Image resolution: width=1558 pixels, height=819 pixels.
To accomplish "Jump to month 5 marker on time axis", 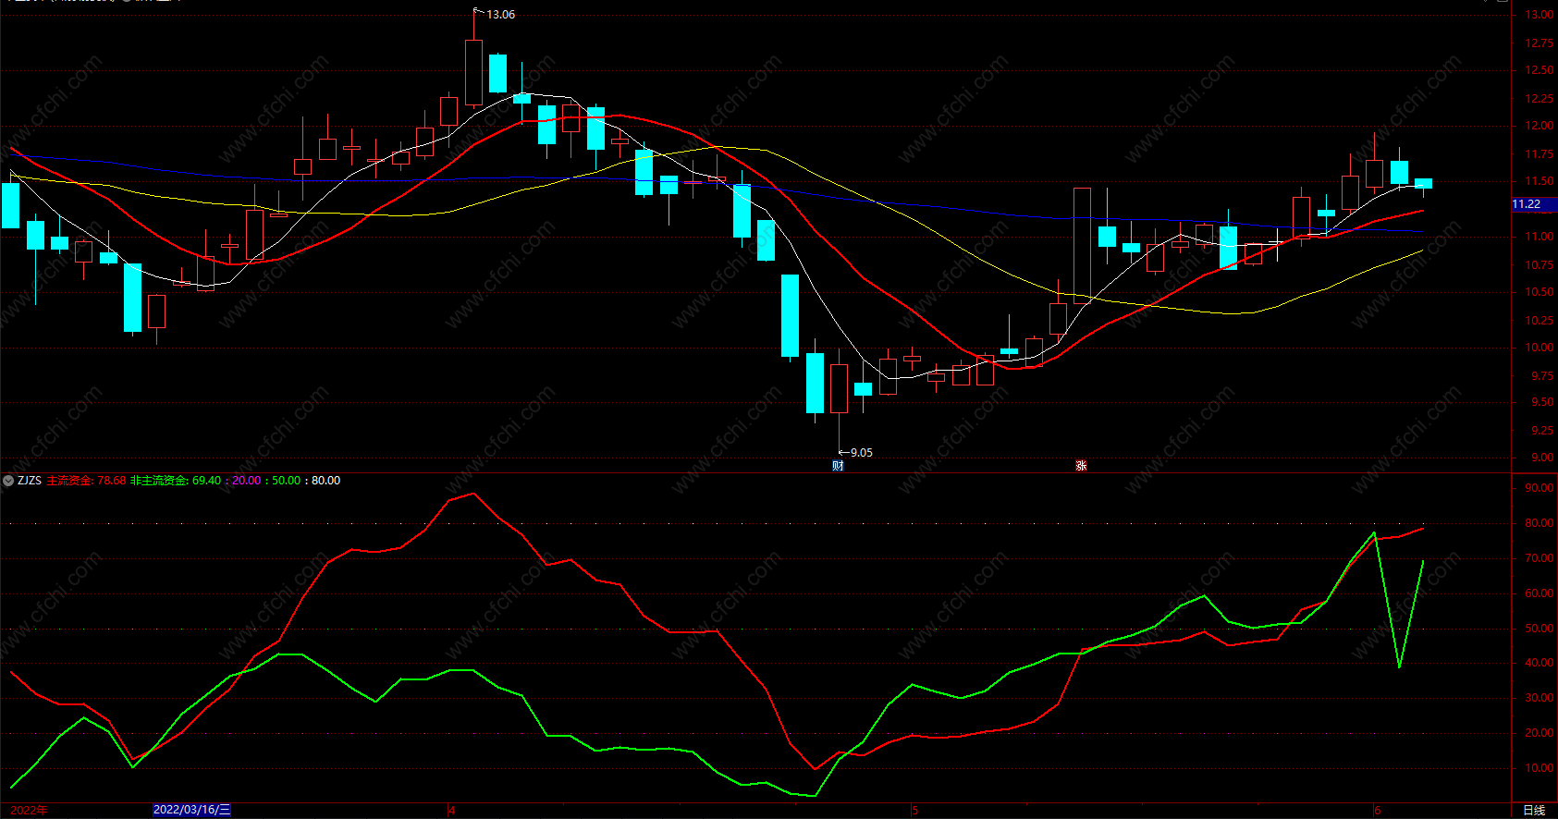I will pos(914,811).
